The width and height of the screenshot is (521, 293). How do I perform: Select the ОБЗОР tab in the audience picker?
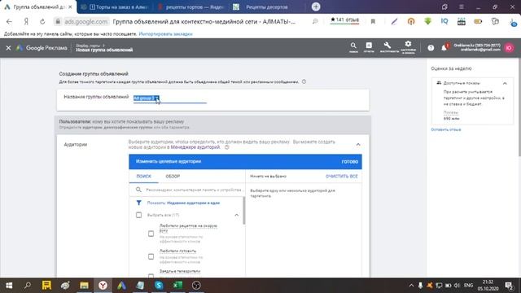(x=173, y=177)
